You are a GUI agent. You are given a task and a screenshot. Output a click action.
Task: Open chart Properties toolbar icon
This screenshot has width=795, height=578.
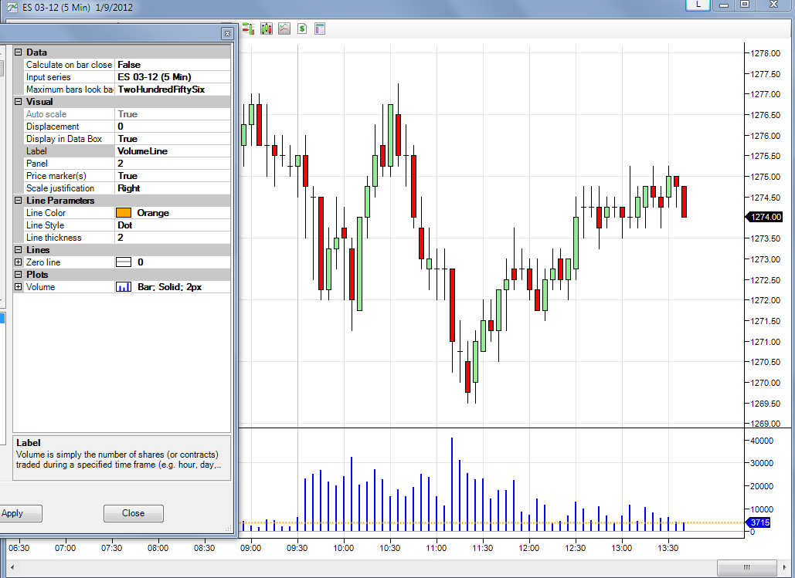pyautogui.click(x=320, y=29)
